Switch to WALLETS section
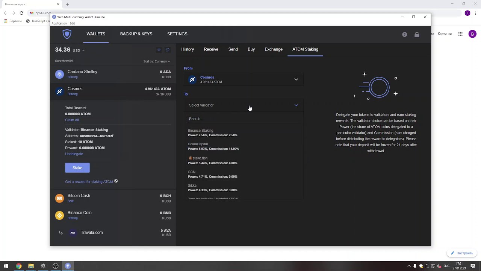The width and height of the screenshot is (481, 271). (x=96, y=34)
